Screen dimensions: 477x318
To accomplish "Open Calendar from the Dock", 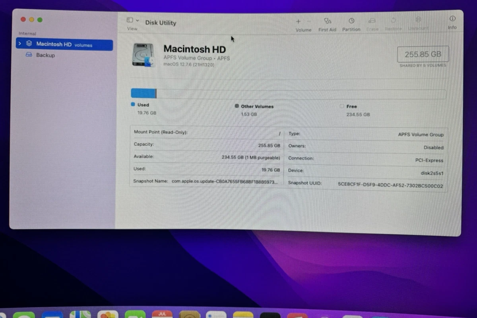I will [162, 315].
